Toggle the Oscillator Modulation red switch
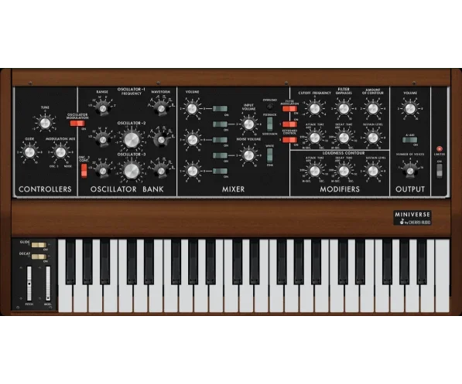 click(77, 124)
